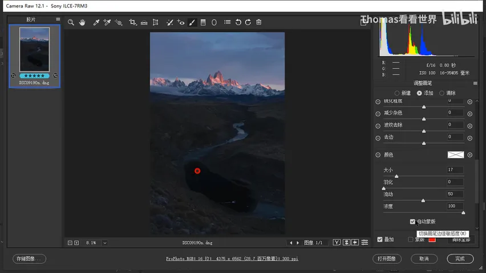Open the zoom level dropdown
The width and height of the screenshot is (486, 273).
point(105,243)
